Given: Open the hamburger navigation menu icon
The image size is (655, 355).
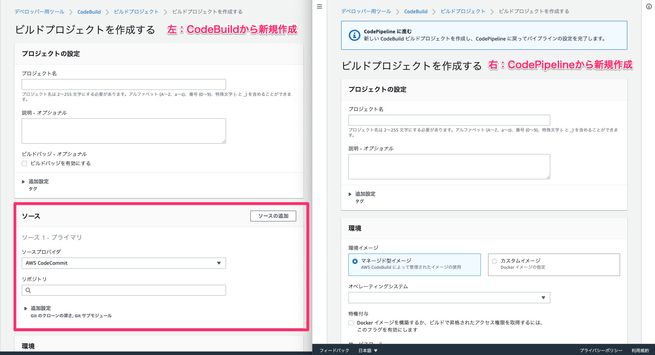Looking at the screenshot, I should pos(319,6).
